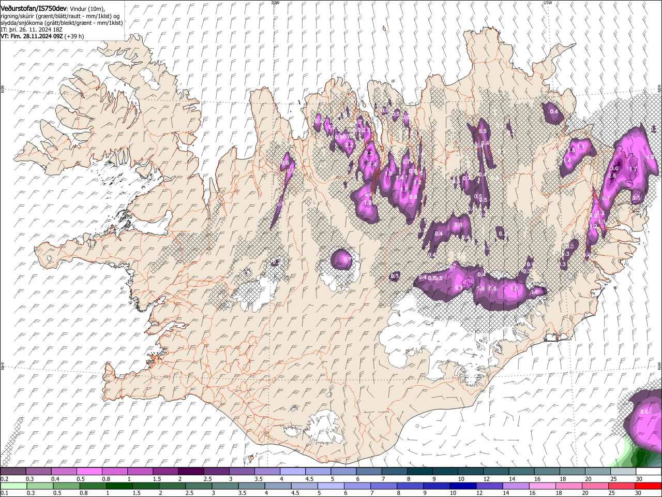
Task: Click the Veðurstofan/IS750dev title text
Action: (x=34, y=9)
